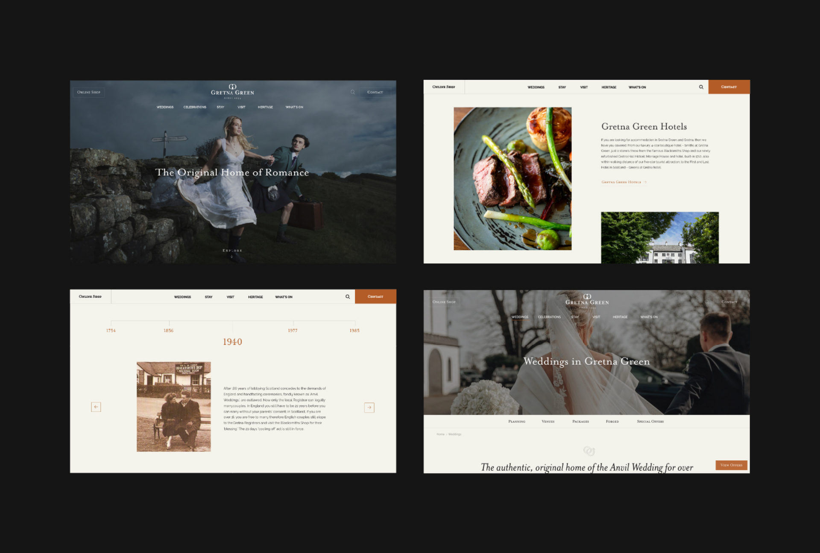Open the Forged sub-navigation item
820x553 pixels.
pyautogui.click(x=612, y=422)
